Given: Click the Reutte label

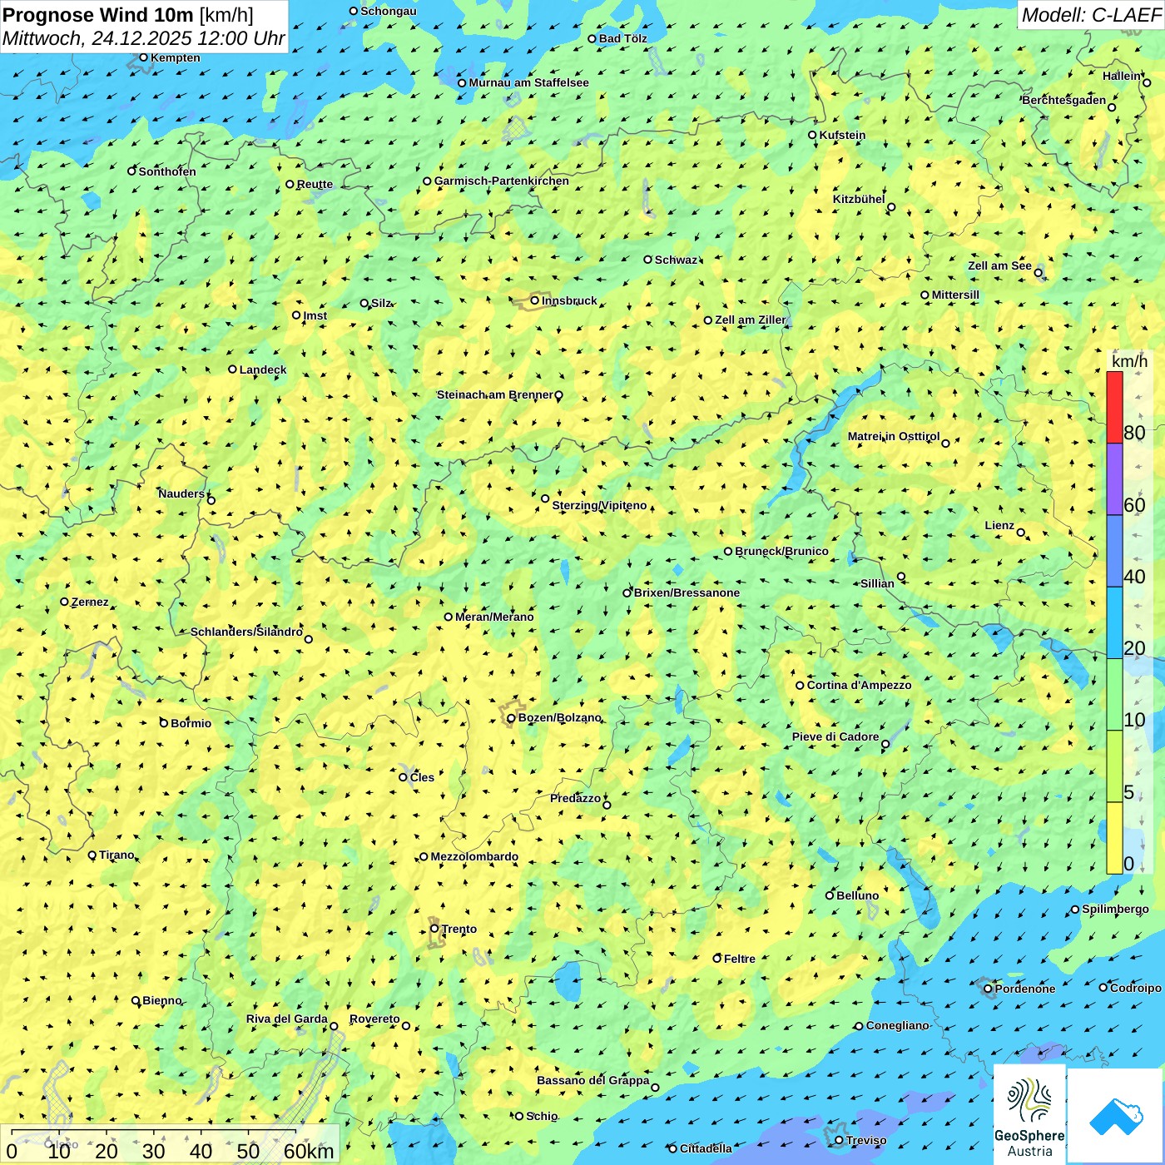Looking at the screenshot, I should tap(315, 184).
